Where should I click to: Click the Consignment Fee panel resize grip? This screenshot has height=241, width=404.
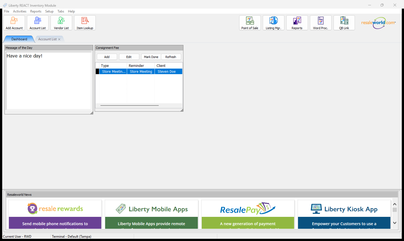pyautogui.click(x=182, y=110)
